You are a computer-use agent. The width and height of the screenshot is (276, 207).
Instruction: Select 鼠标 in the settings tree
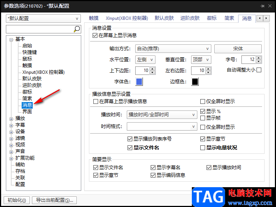point(27,59)
